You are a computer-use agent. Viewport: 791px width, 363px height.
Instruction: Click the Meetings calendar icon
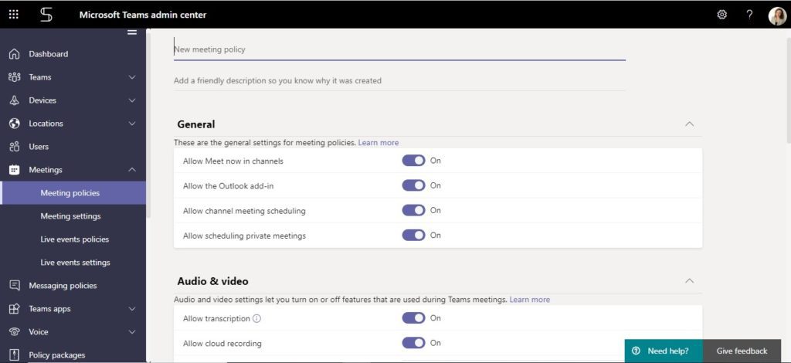[x=15, y=170]
